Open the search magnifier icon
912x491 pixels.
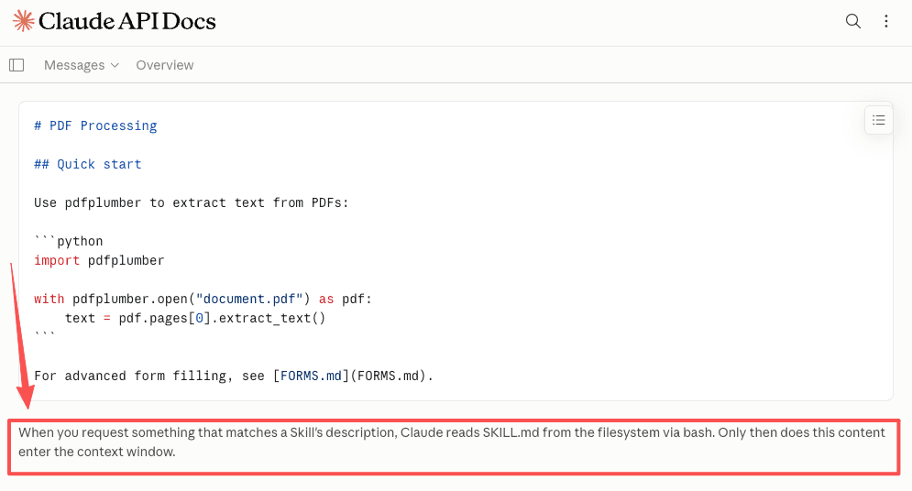tap(852, 21)
